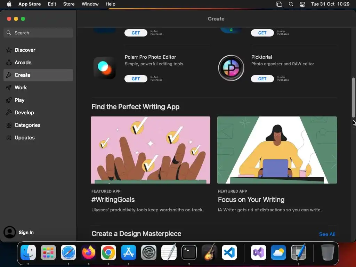Click "Ulysses' productivity tools keep wordsmiths on track."
Screen dimensions: 356x267
click(x=147, y=210)
